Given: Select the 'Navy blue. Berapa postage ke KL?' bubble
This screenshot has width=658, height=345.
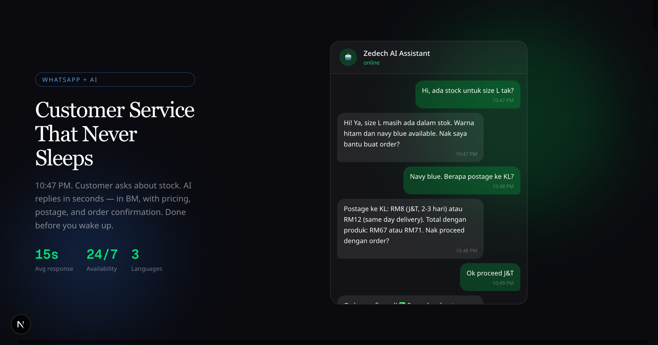Looking at the screenshot, I should [462, 180].
